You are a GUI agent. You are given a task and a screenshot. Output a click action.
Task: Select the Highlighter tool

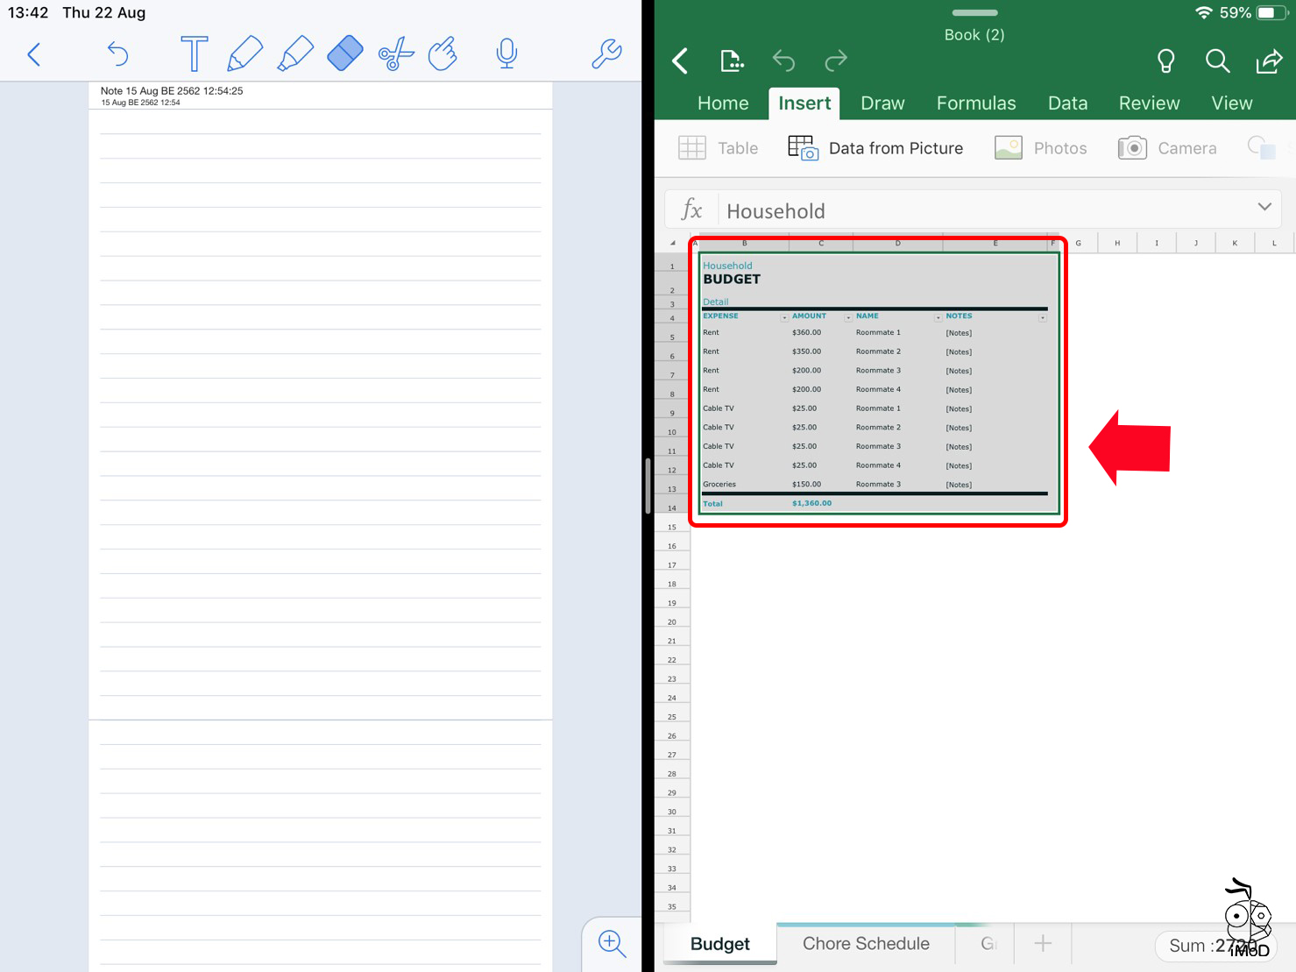point(295,53)
